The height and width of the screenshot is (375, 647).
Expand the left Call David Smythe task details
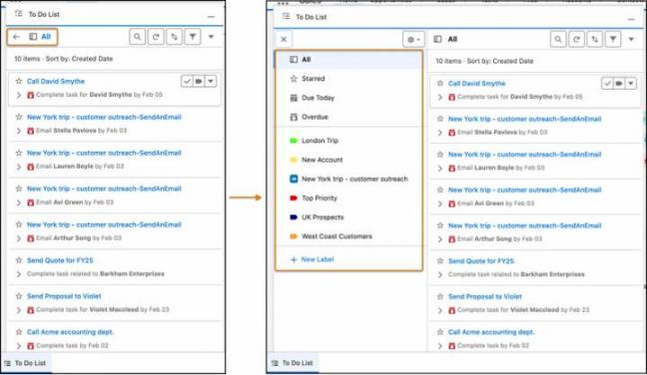pyautogui.click(x=19, y=95)
